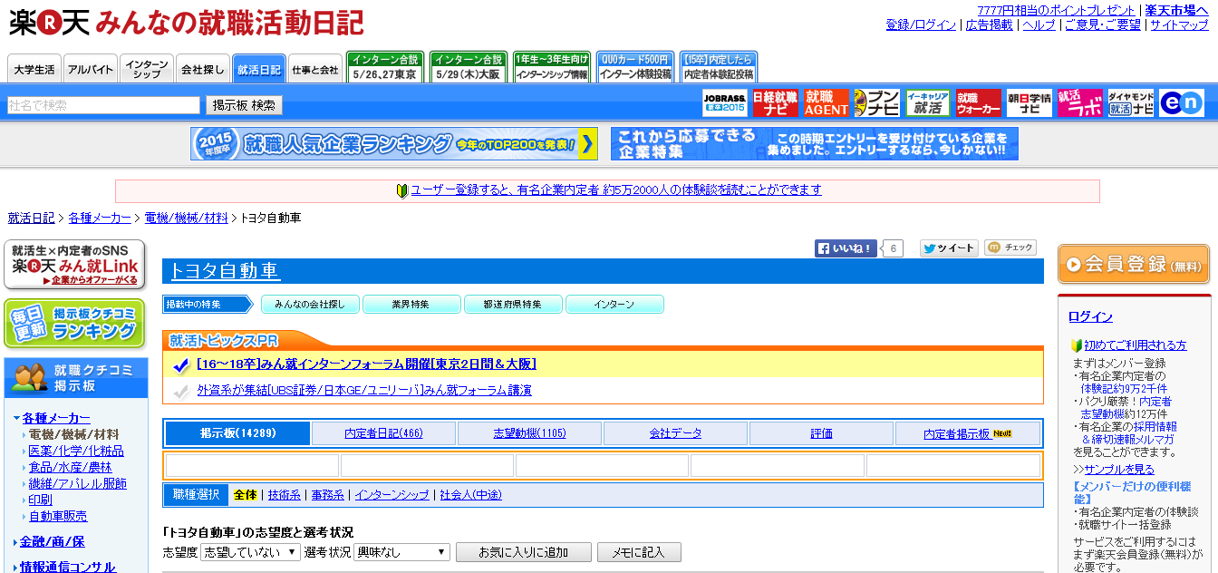This screenshot has width=1218, height=573.
Task: Select the 会社探し tab
Action: (x=202, y=69)
